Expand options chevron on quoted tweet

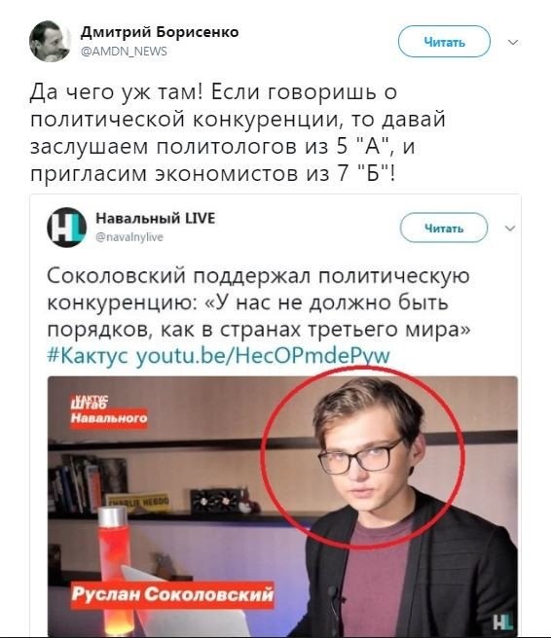pos(510,229)
